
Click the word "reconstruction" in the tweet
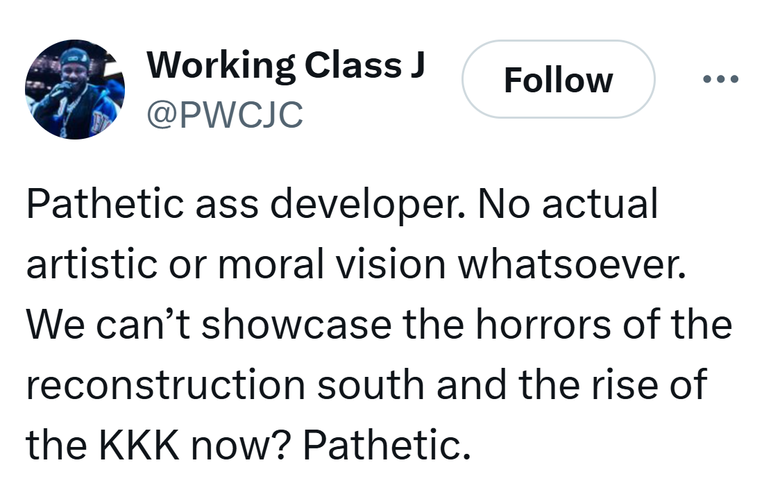[x=165, y=385]
